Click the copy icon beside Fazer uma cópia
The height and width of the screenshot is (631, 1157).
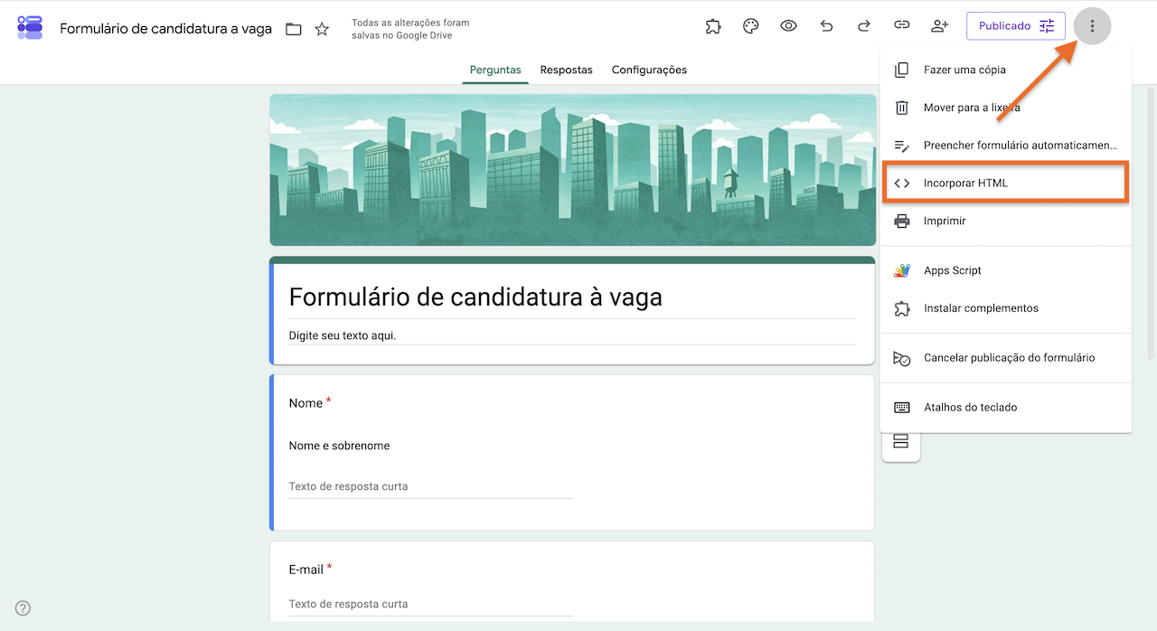coord(901,70)
